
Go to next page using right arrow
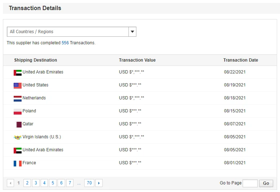99,183
